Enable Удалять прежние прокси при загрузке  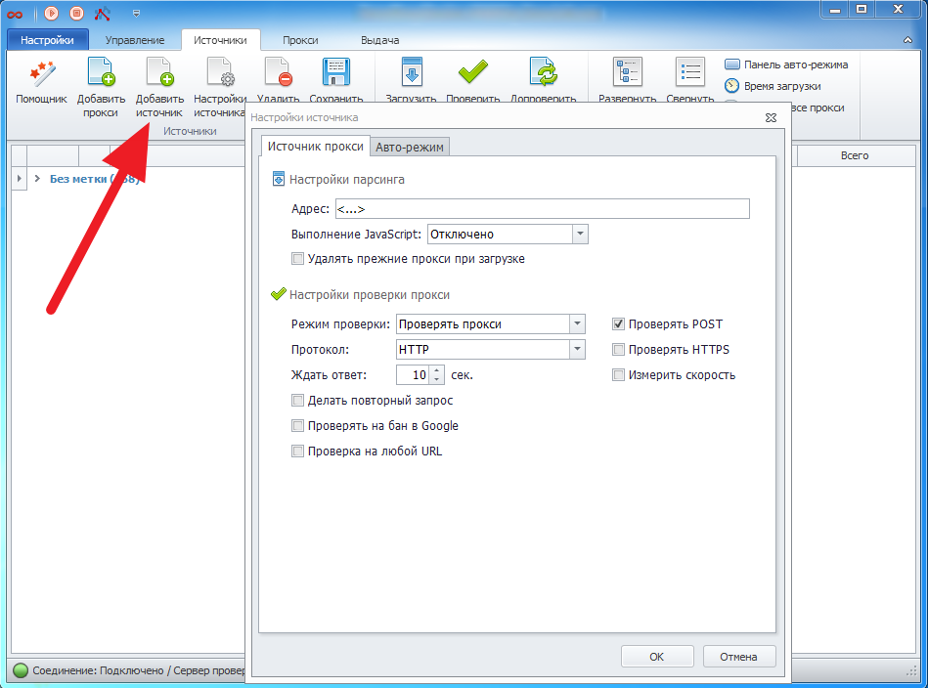(x=298, y=260)
